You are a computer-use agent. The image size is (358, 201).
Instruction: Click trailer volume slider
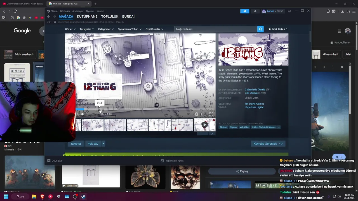(83, 114)
